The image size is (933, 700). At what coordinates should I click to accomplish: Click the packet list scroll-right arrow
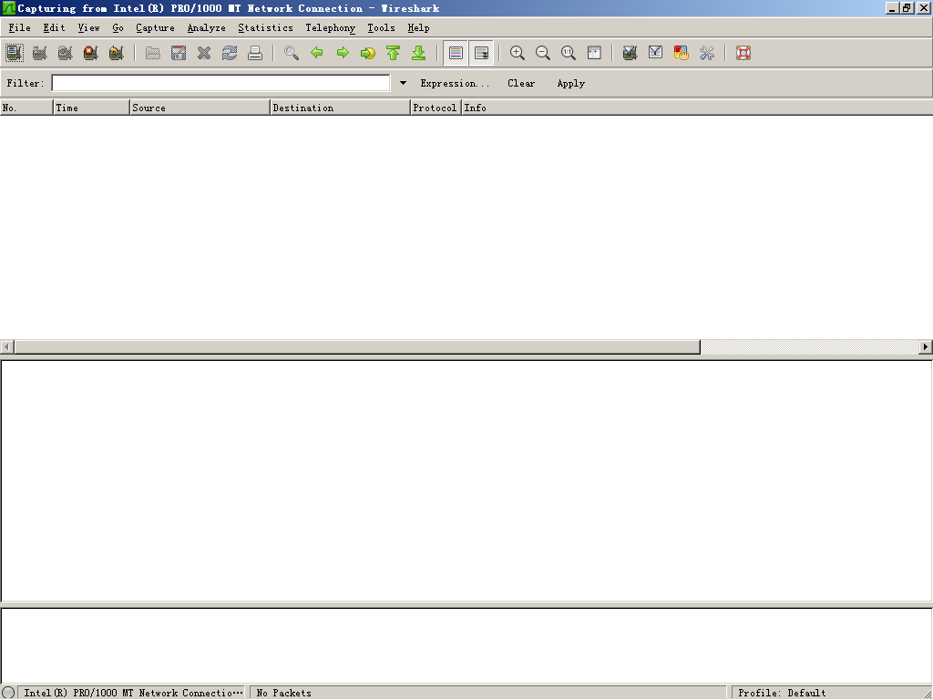pos(926,347)
